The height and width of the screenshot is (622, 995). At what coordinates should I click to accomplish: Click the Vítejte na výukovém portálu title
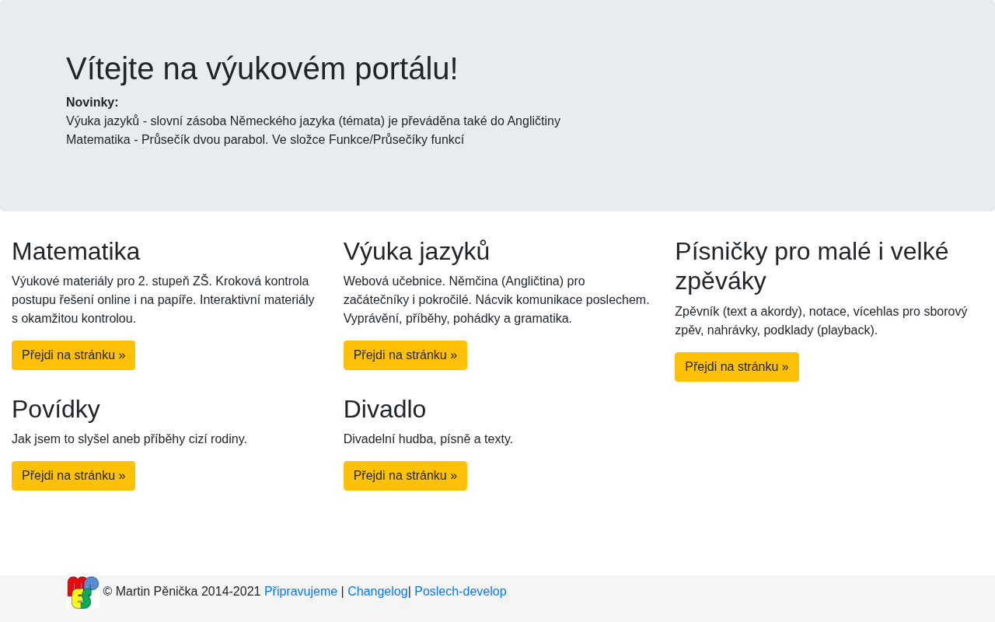[262, 68]
